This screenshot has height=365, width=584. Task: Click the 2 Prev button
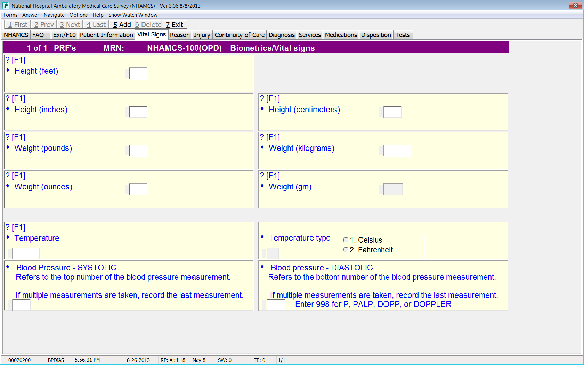tap(44, 24)
